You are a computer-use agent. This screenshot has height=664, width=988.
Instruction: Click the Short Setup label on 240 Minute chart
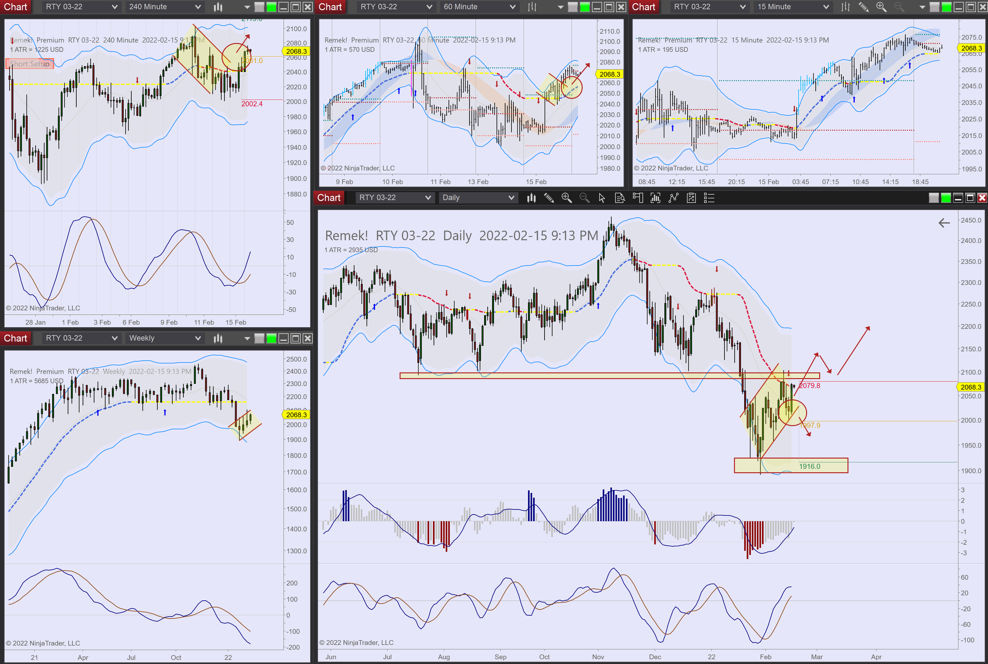(30, 64)
